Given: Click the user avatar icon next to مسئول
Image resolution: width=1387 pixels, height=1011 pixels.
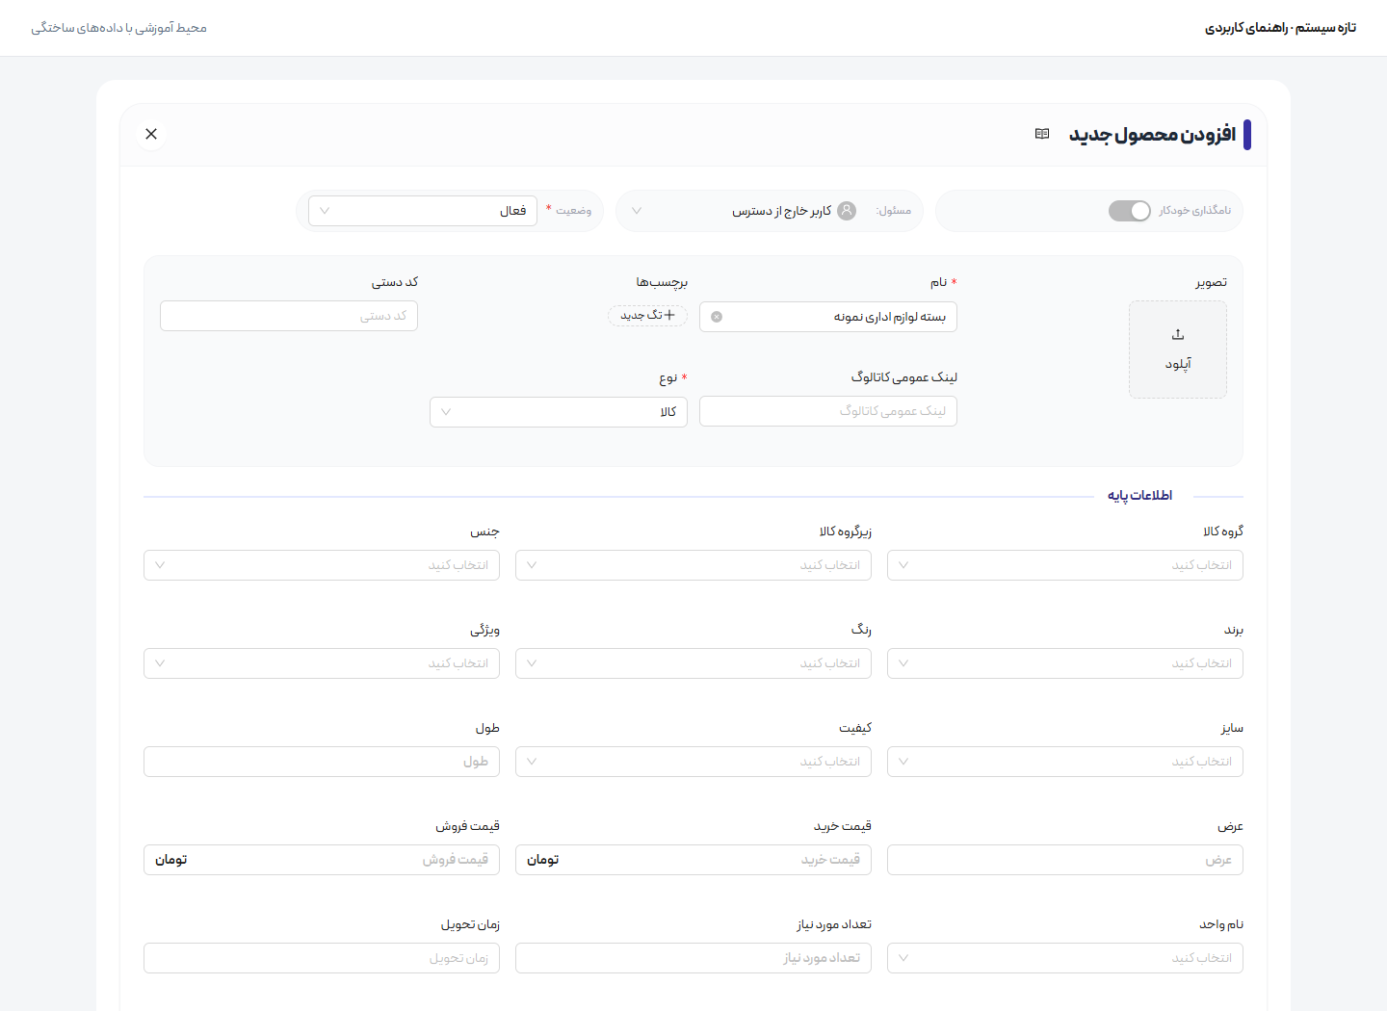Looking at the screenshot, I should pyautogui.click(x=847, y=211).
